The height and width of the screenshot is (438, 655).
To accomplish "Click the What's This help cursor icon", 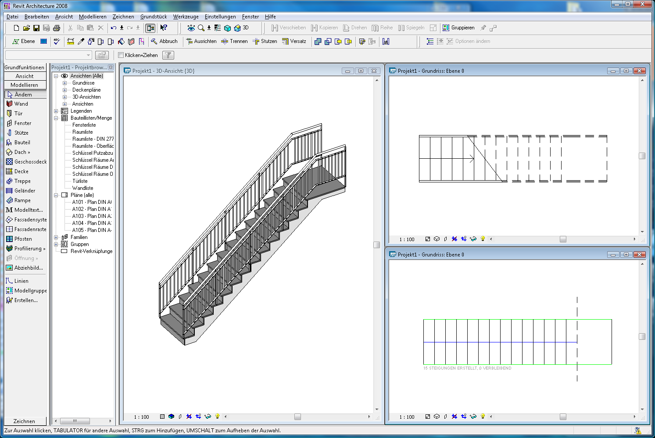I will coord(164,28).
